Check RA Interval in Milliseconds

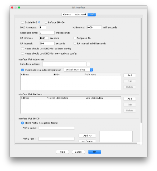pos(75,43)
